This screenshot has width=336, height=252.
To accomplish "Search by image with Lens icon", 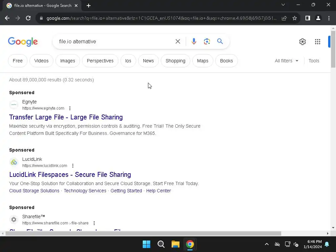I will coord(207,41).
